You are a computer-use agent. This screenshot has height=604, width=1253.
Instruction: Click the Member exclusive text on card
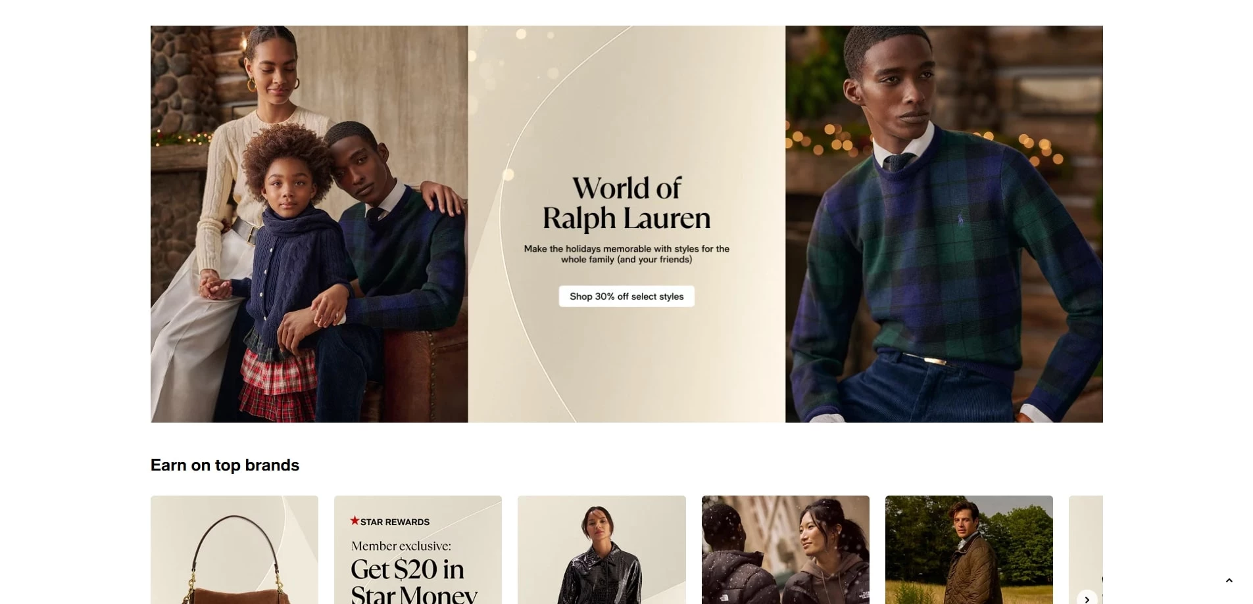pos(401,546)
